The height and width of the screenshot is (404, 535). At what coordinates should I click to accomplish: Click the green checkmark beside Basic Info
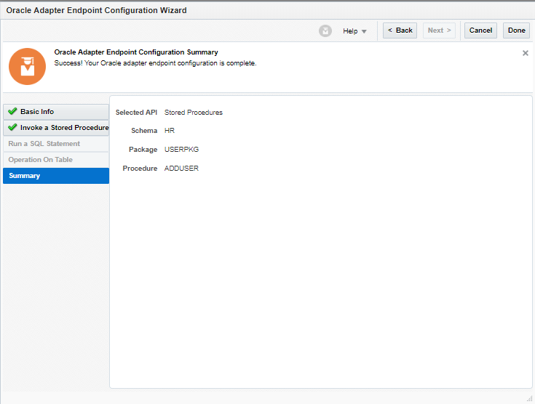click(x=12, y=111)
